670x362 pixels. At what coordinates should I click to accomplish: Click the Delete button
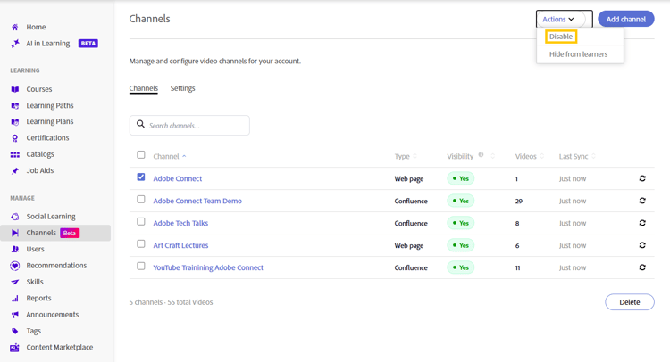pos(630,302)
